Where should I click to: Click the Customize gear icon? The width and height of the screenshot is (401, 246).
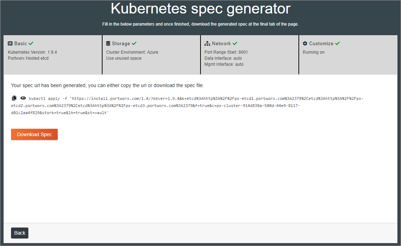point(305,44)
